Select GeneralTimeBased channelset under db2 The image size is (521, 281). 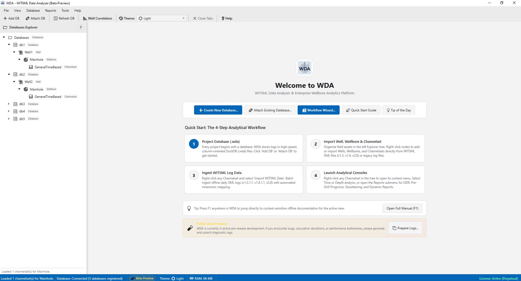(x=48, y=97)
